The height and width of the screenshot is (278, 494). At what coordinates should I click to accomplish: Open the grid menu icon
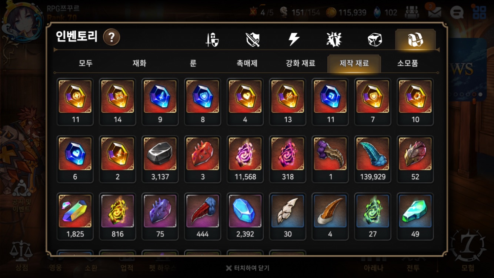click(480, 12)
